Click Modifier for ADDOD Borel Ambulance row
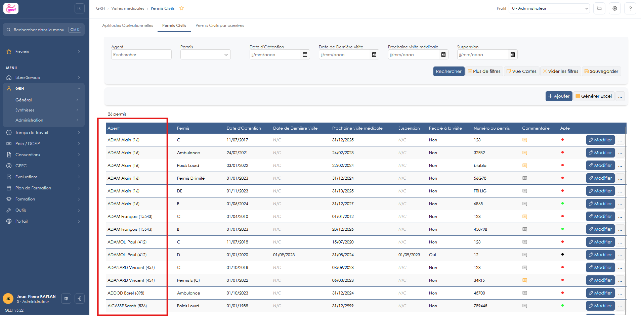Screen dimensions: 641x316 pyautogui.click(x=600, y=293)
